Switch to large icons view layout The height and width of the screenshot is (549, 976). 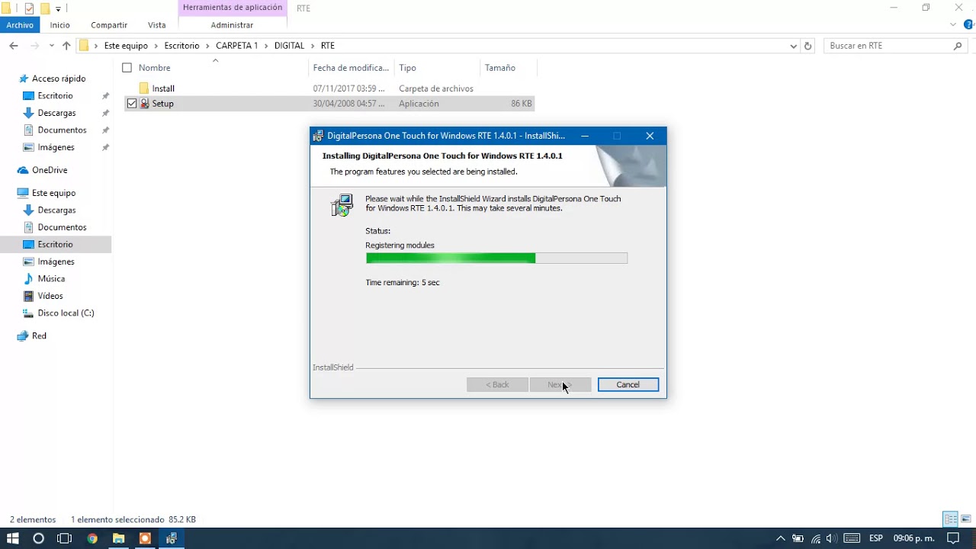(x=965, y=519)
